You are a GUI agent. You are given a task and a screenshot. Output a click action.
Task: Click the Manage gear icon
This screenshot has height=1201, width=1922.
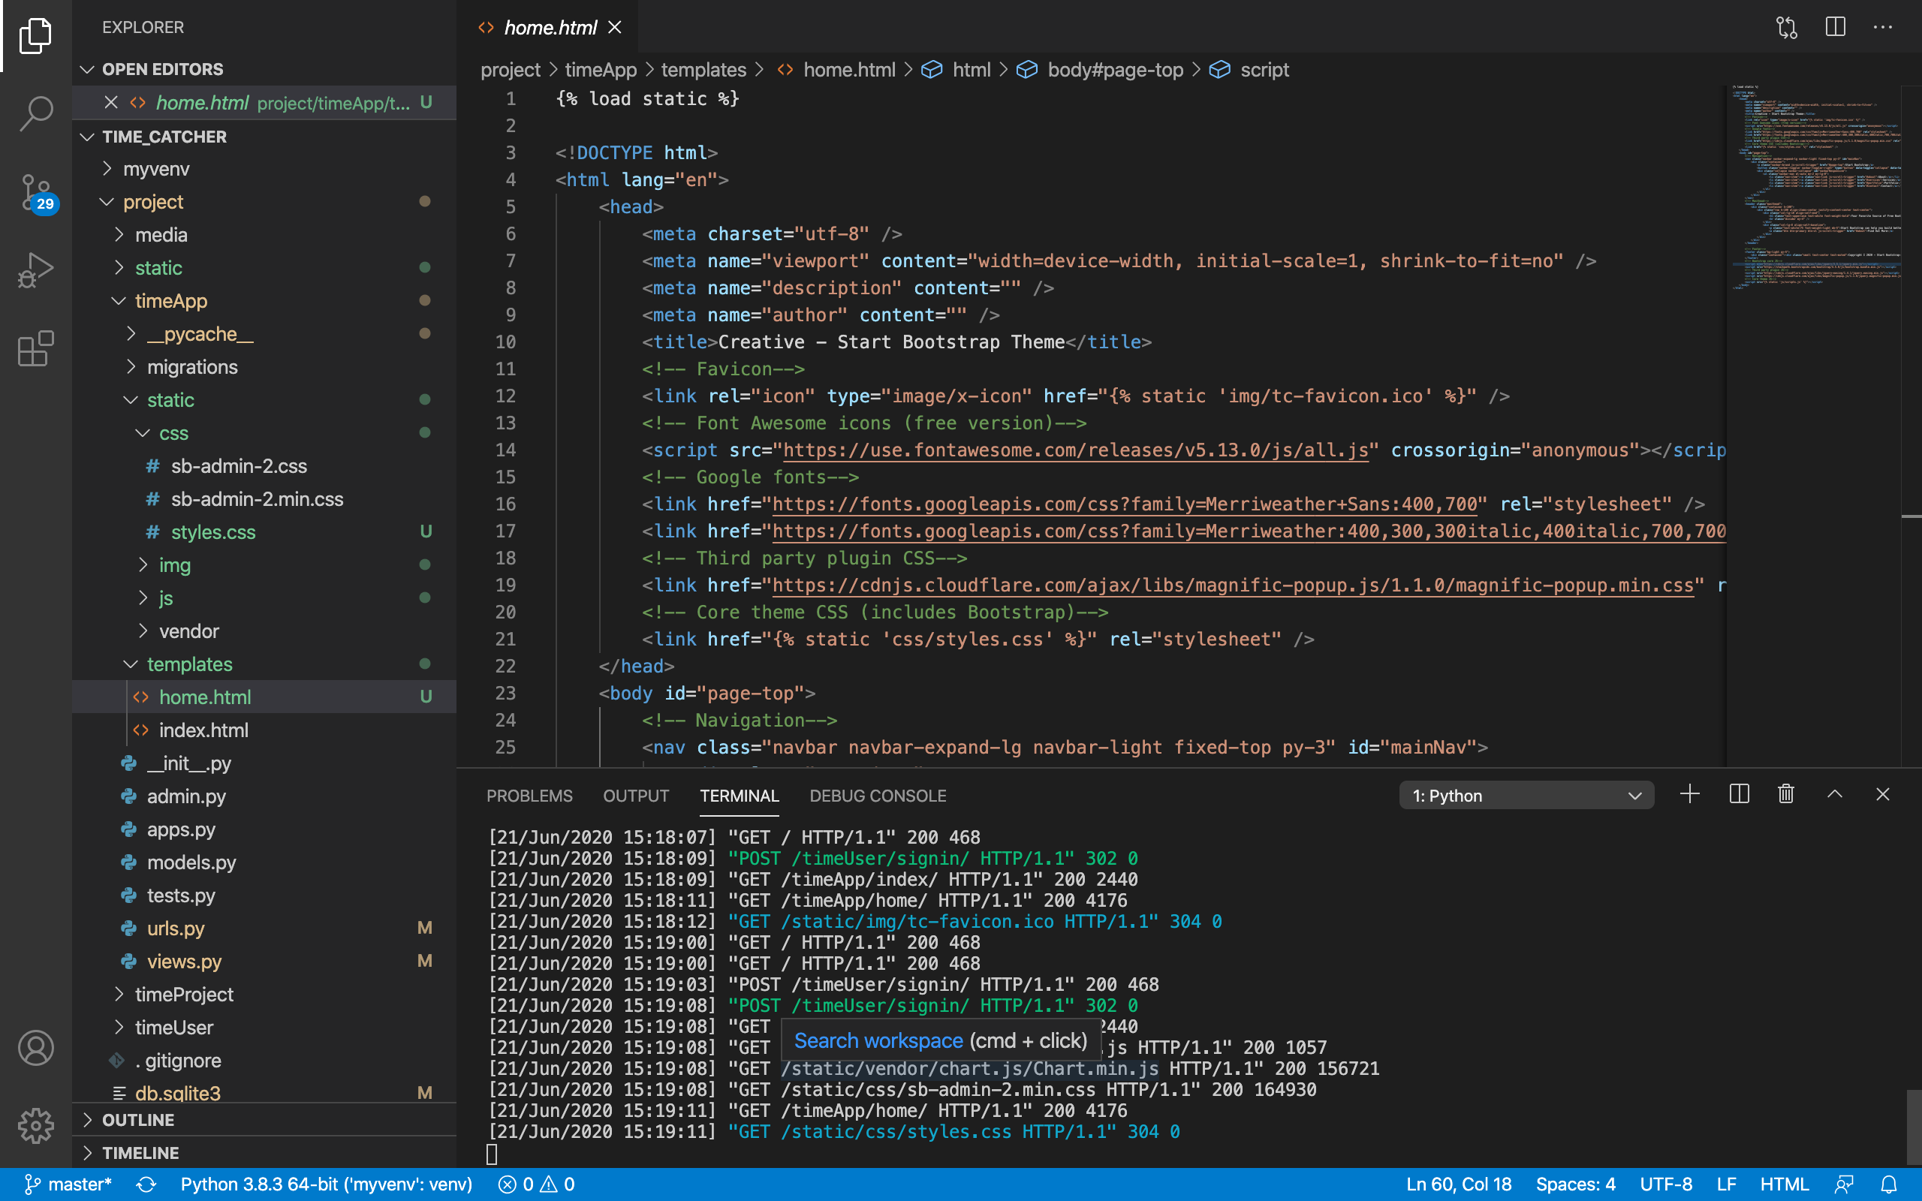(x=36, y=1125)
